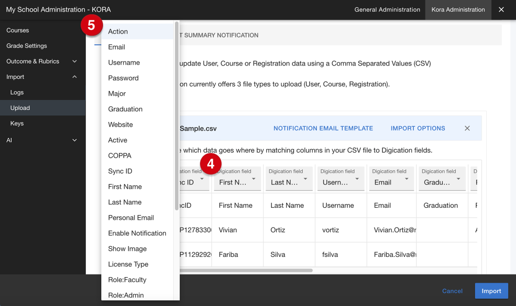Choose COPPA from the field list
The width and height of the screenshot is (516, 306).
click(x=137, y=156)
